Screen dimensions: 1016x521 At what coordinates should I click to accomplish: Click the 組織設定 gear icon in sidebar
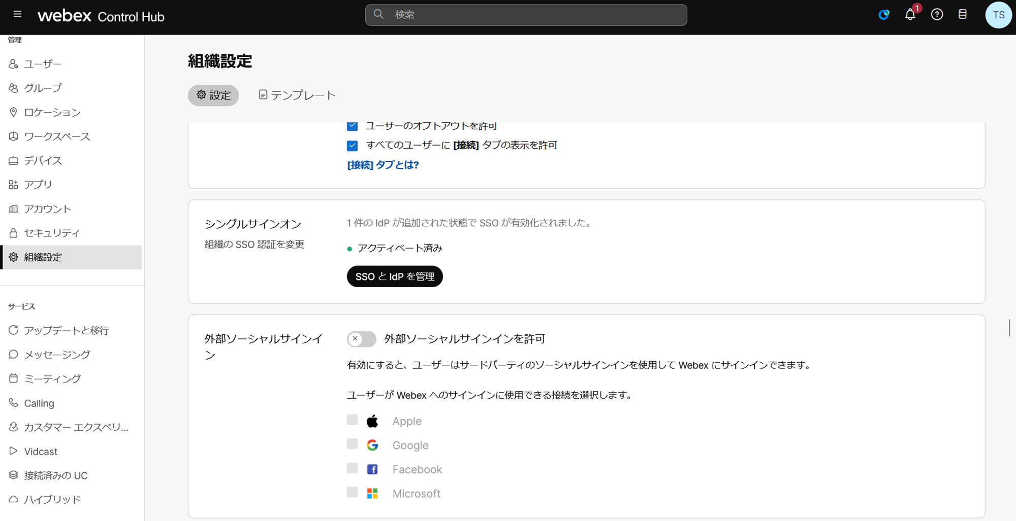coord(14,257)
